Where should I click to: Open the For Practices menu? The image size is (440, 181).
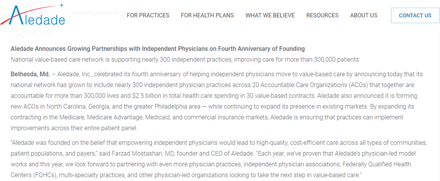click(x=148, y=15)
